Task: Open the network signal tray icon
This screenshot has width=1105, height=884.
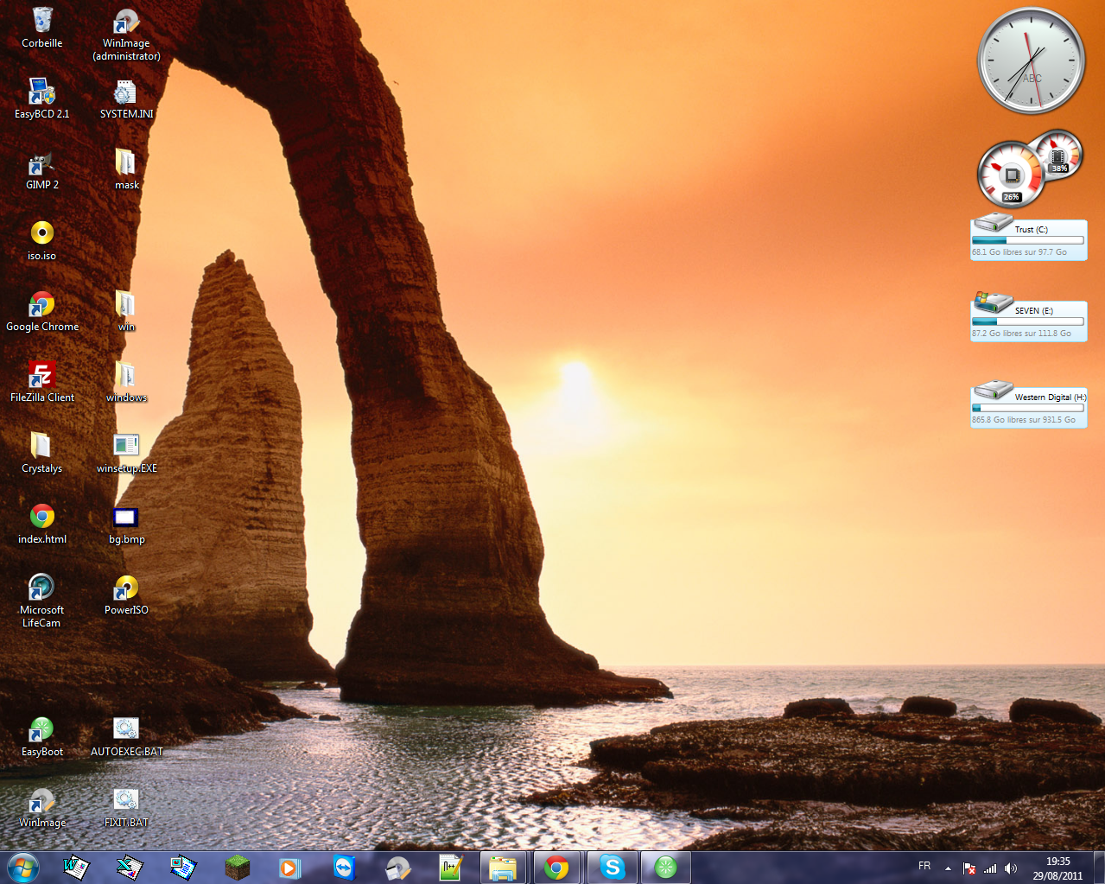Action: coord(990,868)
